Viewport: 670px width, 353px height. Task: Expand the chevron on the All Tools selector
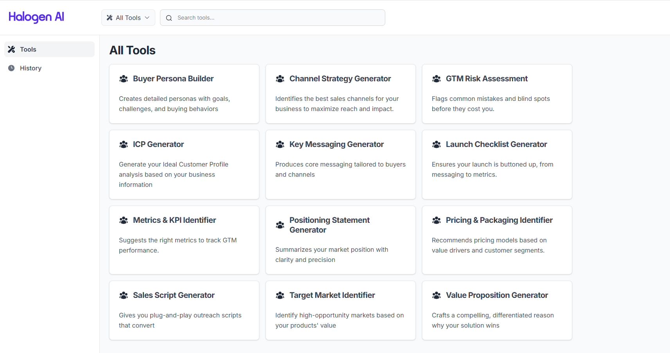coord(147,18)
